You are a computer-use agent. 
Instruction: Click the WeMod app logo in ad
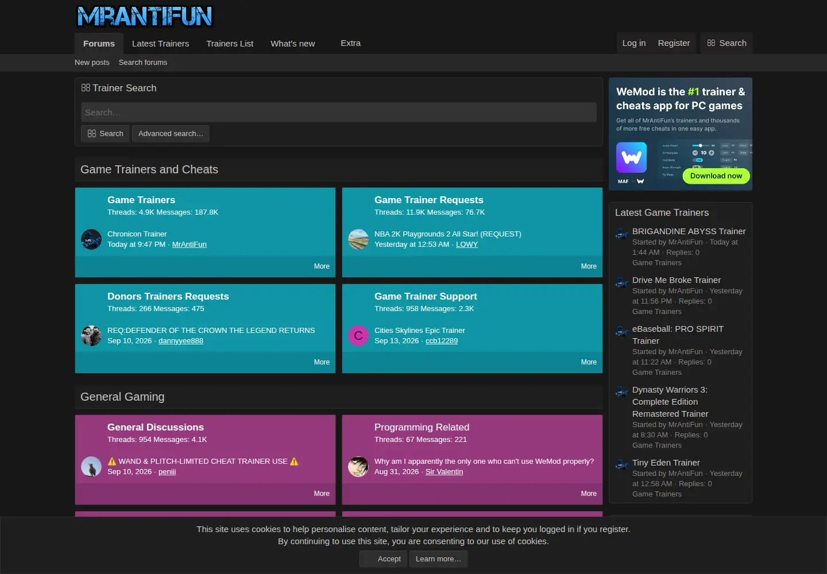[631, 158]
